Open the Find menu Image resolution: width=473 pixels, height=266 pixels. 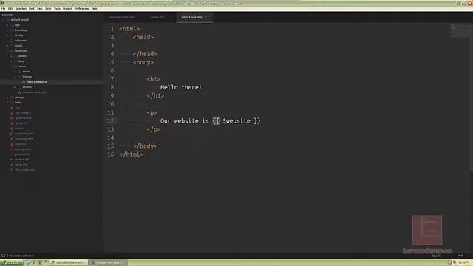(31, 9)
